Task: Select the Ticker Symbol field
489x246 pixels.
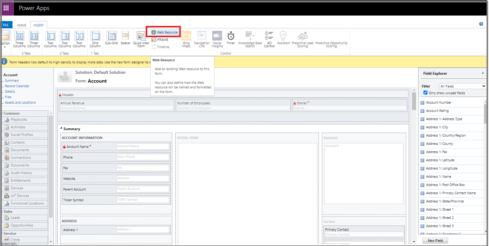Action: point(116,200)
